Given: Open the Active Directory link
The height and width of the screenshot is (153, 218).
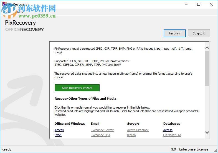Looking at the screenshot, I should [x=138, y=130].
